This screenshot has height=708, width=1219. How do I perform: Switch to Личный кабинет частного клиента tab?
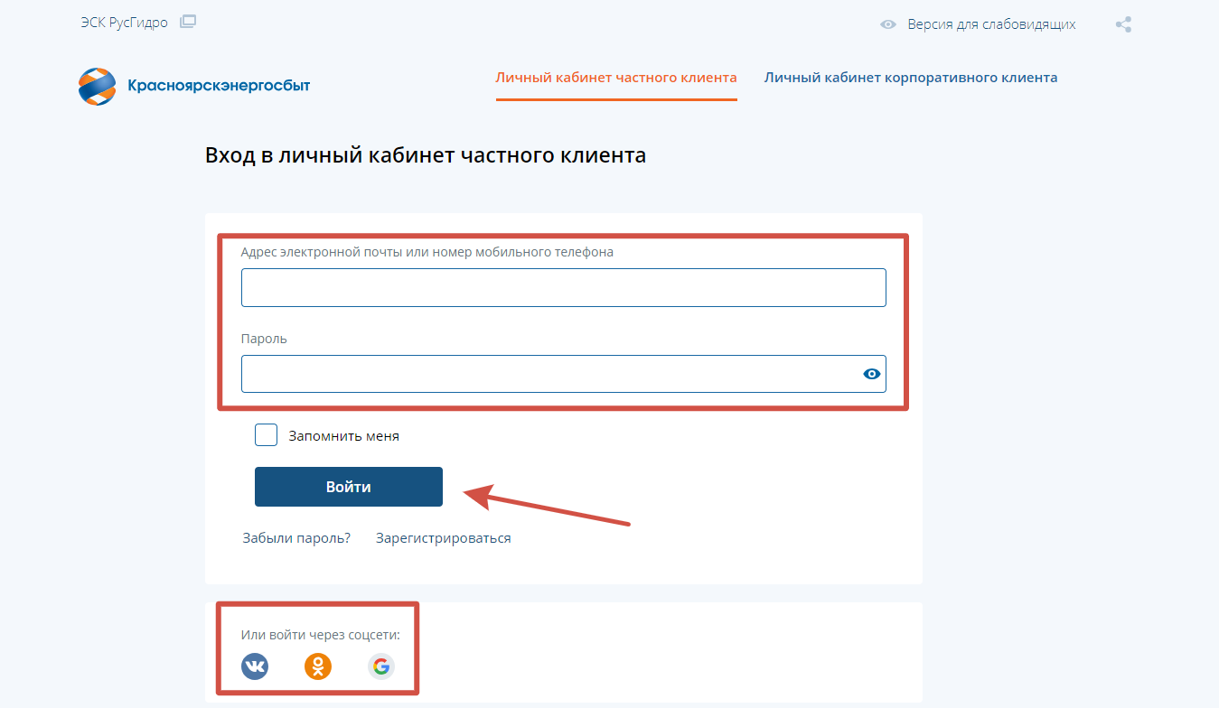point(616,78)
